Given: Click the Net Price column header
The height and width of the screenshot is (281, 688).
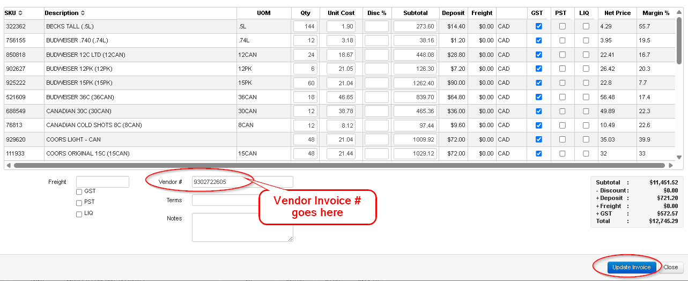Looking at the screenshot, I should coord(617,13).
